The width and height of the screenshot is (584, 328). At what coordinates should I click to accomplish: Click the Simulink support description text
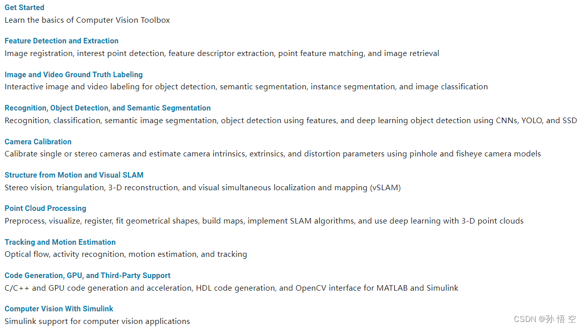(x=97, y=321)
